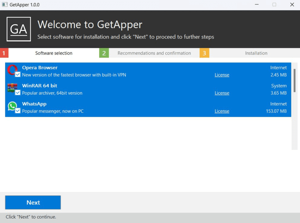The image size is (300, 223).
Task: Click the System category label for WinRAR
Action: (x=279, y=86)
